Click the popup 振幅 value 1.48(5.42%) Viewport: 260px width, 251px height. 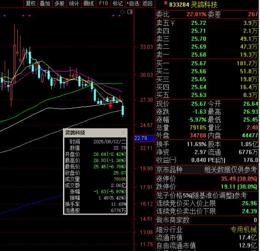pyautogui.click(x=112, y=198)
